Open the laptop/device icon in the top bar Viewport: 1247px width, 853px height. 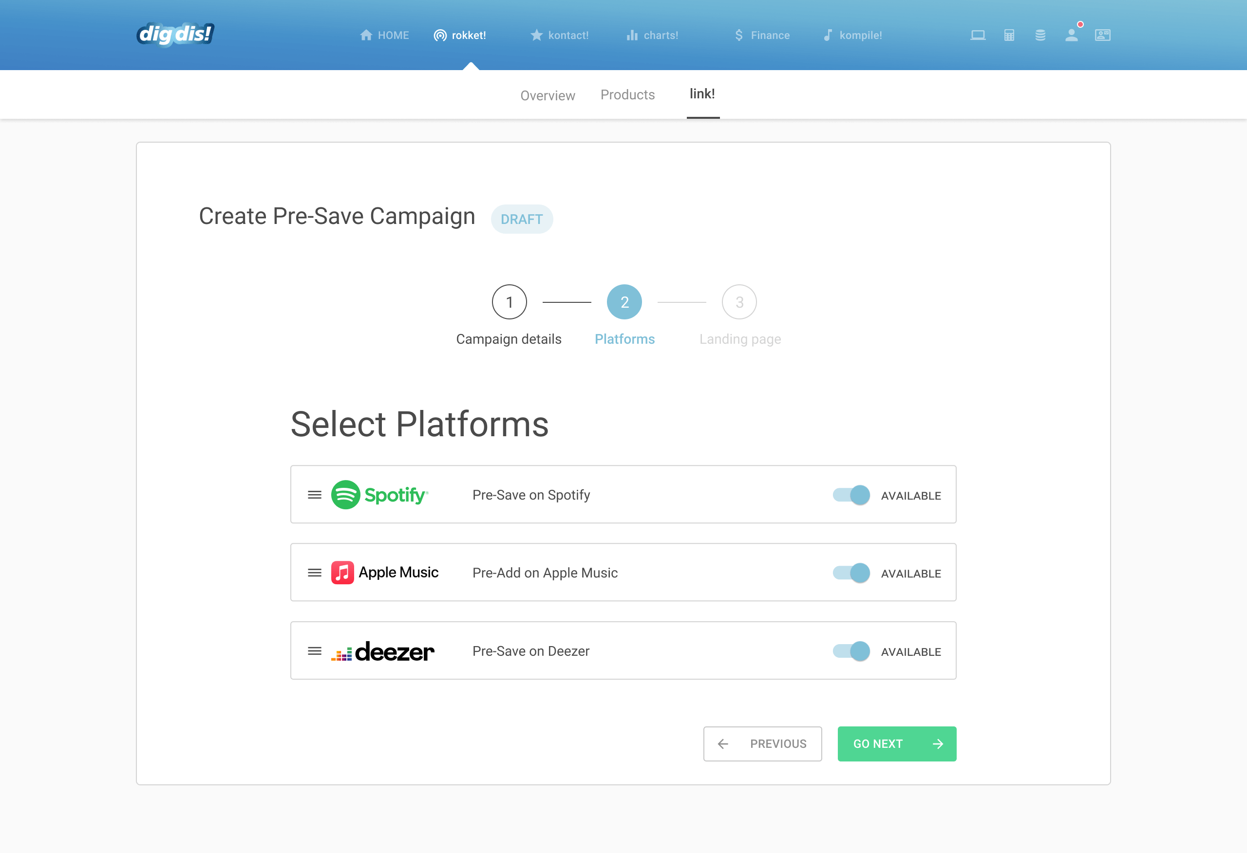click(x=978, y=35)
